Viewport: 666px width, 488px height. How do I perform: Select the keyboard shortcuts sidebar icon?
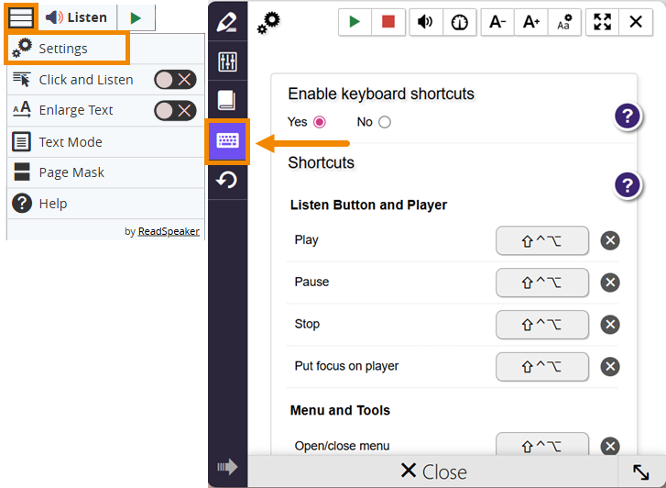[x=227, y=140]
